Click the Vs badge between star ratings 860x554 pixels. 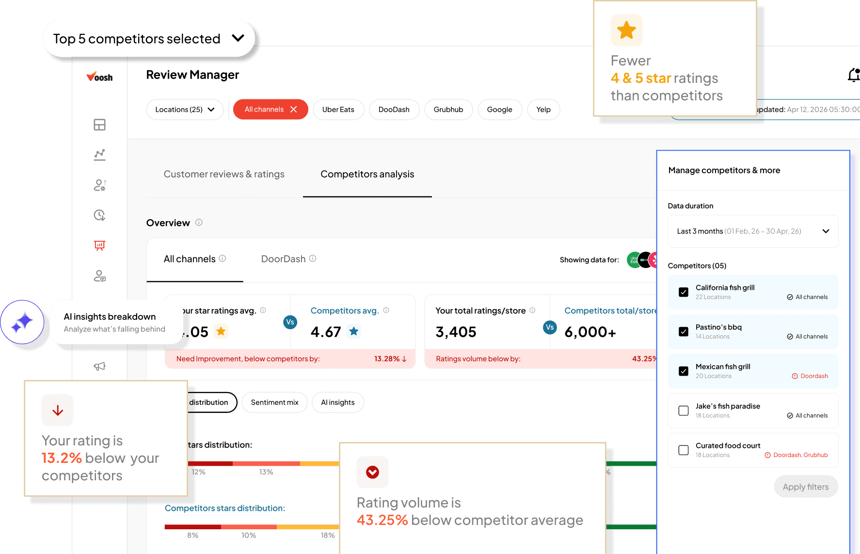pyautogui.click(x=290, y=322)
